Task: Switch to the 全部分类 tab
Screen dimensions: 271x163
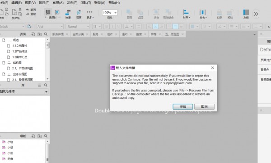Action: tap(78, 34)
